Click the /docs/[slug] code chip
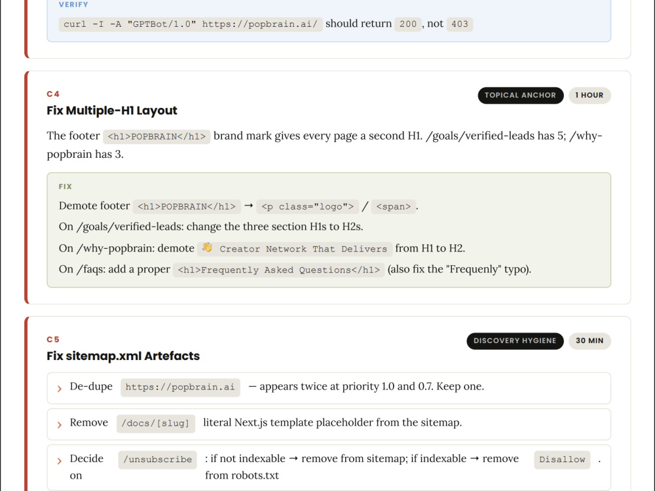This screenshot has height=491, width=655. tap(155, 424)
